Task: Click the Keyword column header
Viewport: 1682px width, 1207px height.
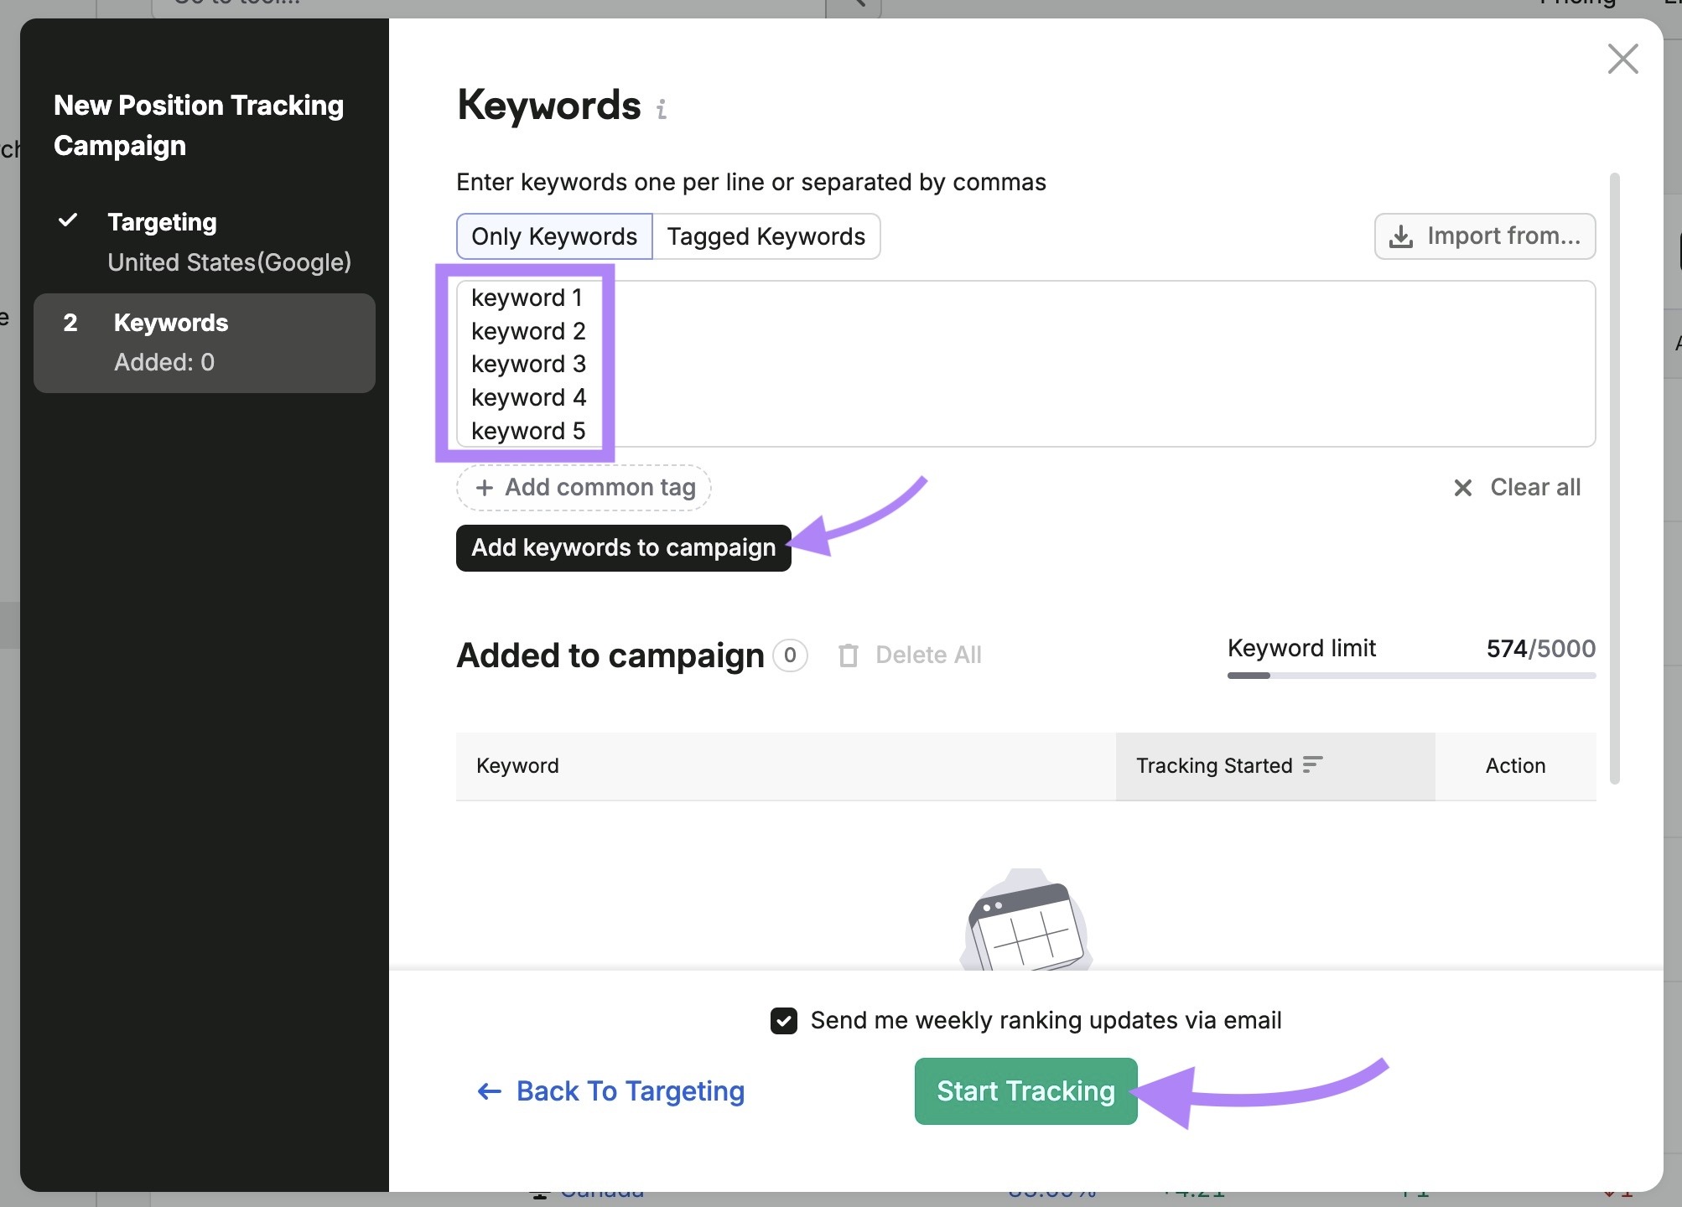Action: click(x=786, y=766)
